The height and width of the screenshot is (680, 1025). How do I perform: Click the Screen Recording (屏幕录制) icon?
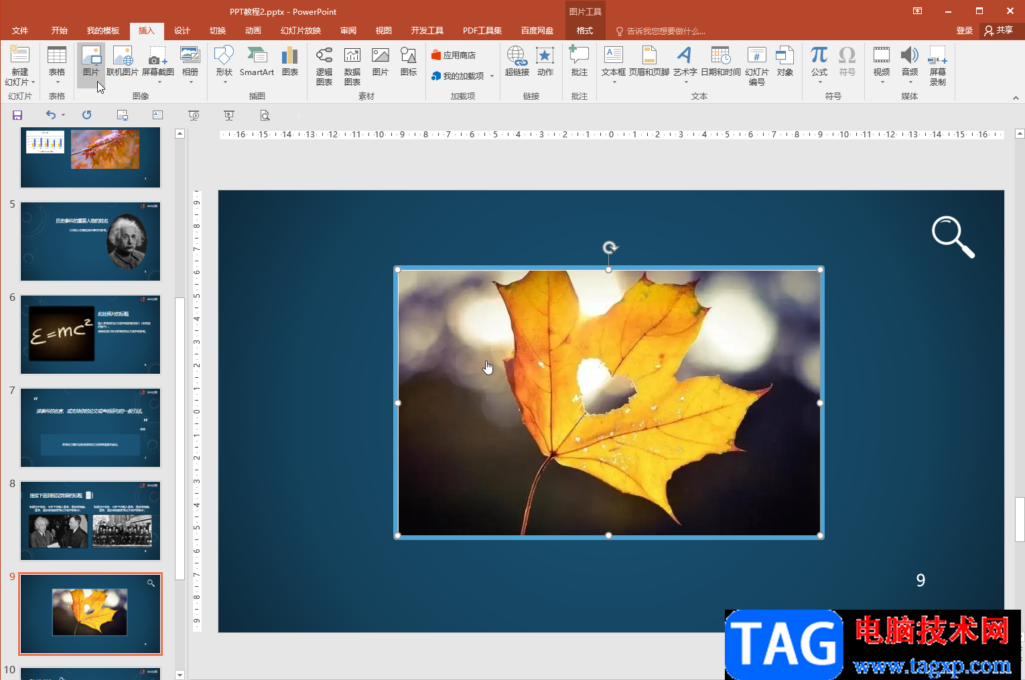click(938, 56)
